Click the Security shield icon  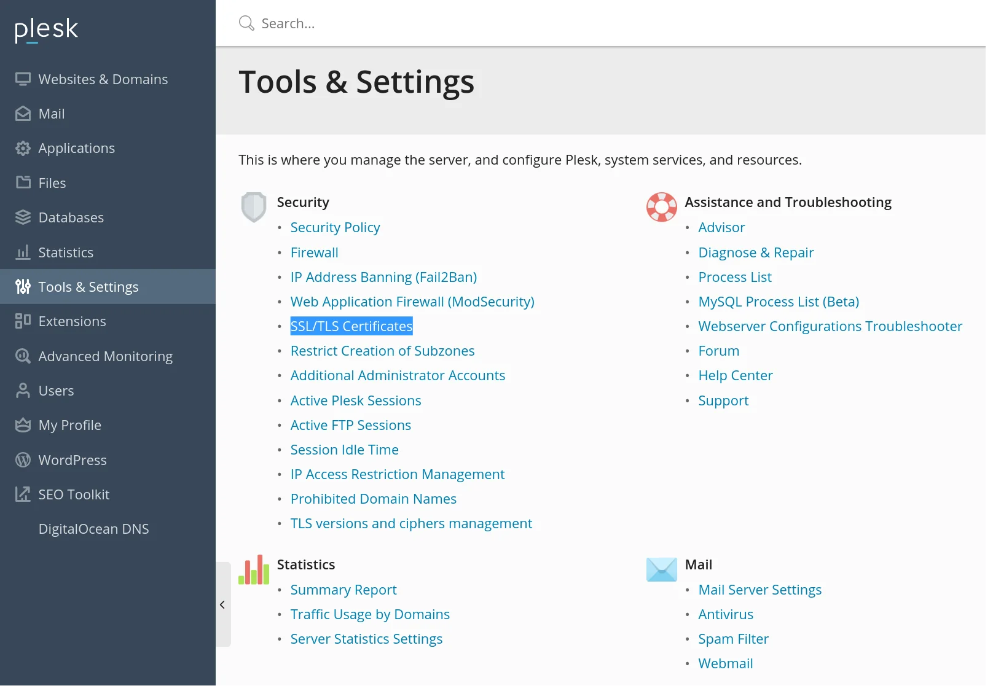coord(253,207)
